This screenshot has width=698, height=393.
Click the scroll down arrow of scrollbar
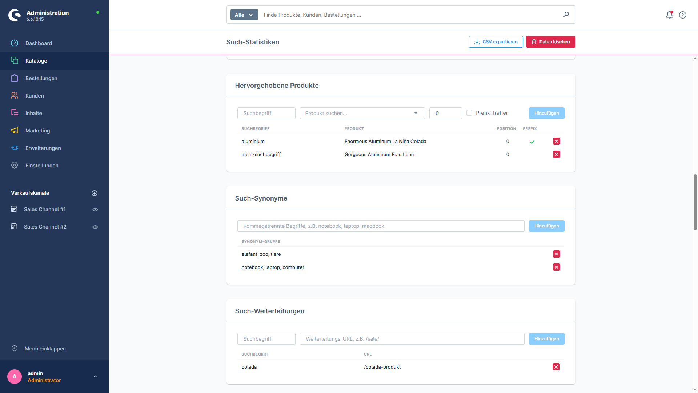(x=695, y=390)
